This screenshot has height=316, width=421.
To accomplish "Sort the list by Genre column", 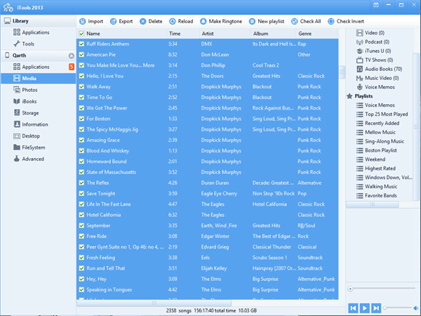I will 305,34.
